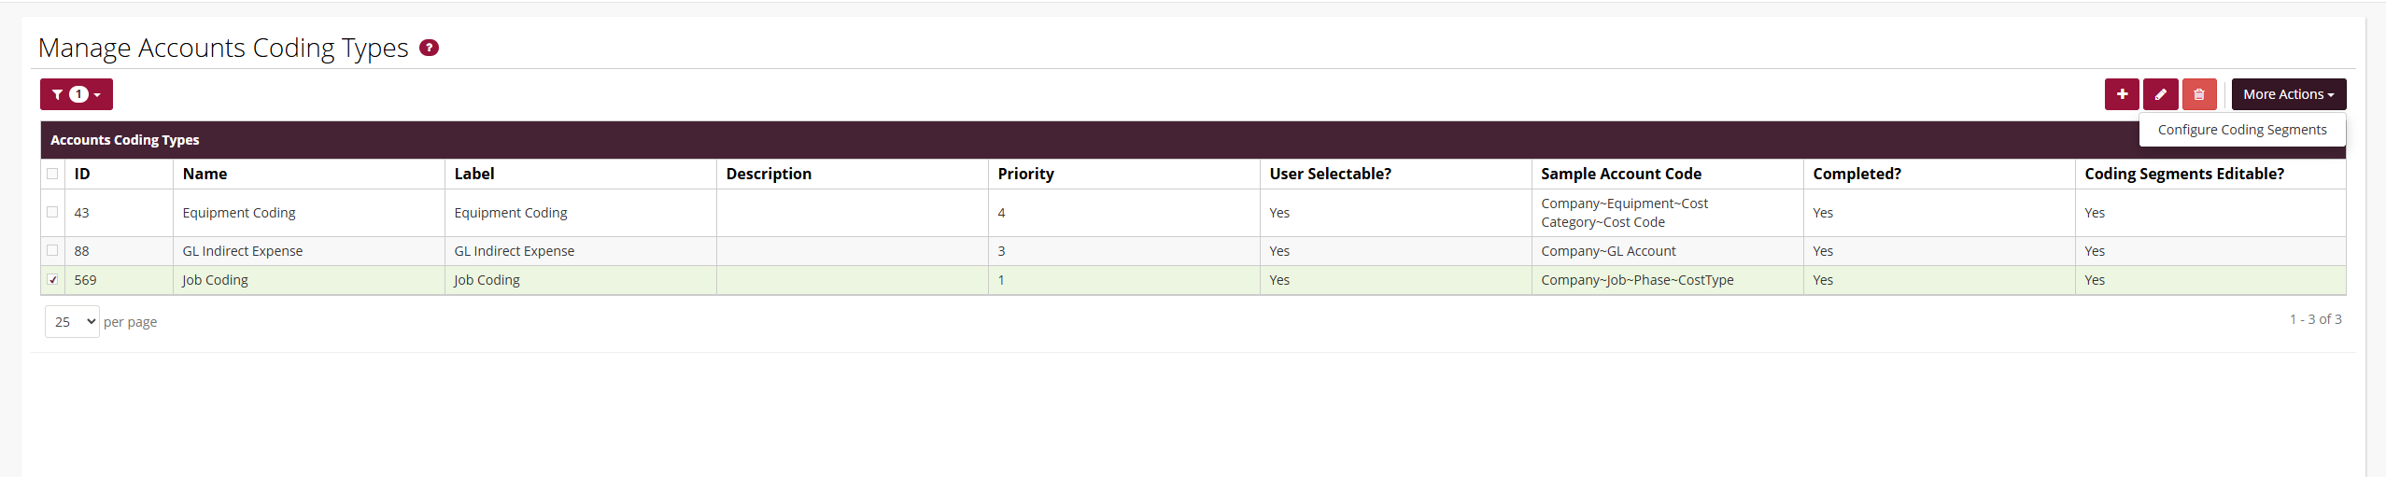Uncheck the Job Coding row checkbox

[52, 279]
